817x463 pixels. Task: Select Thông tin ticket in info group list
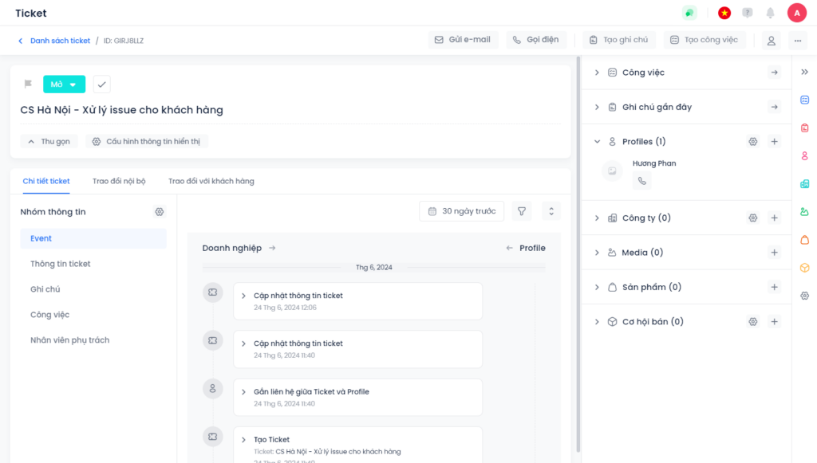pyautogui.click(x=61, y=264)
